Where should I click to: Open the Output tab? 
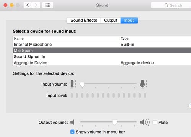click(110, 20)
